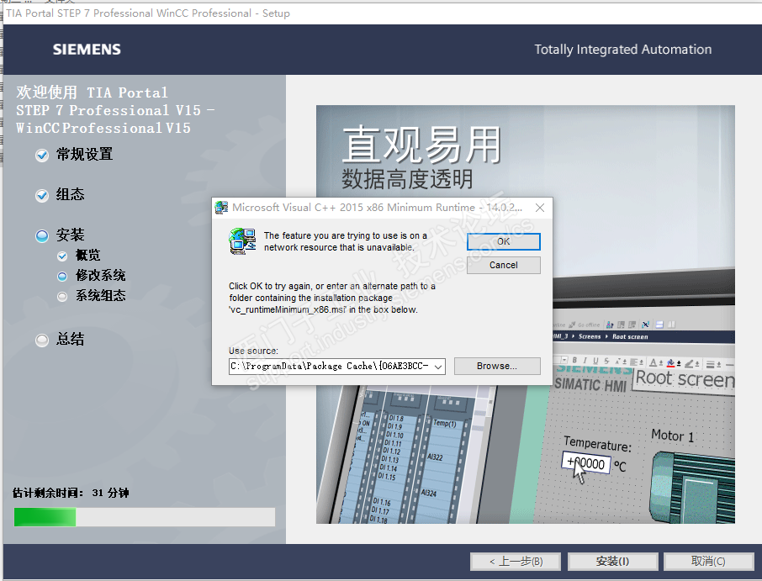Select the 修改系统 sub-step indicator
Image resolution: width=762 pixels, height=581 pixels.
[x=62, y=277]
